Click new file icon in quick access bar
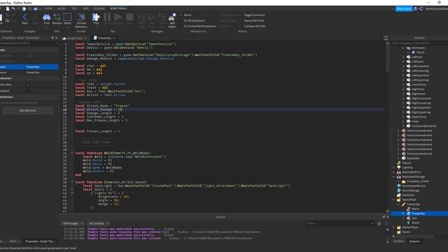The height and width of the screenshot is (252, 448). coord(8,9)
